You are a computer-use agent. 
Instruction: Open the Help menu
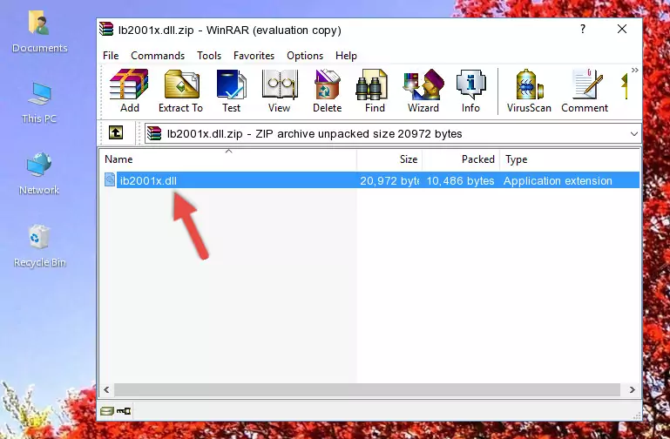point(346,56)
